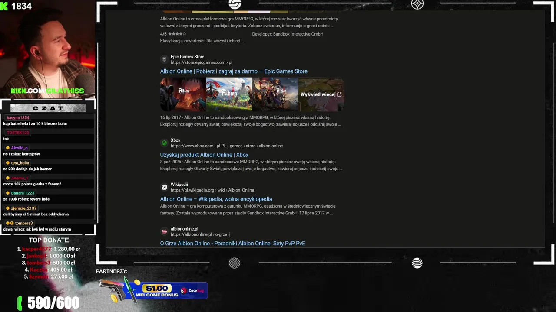Click message 'może 10k points gierka z fanem?'
Screen dimensions: 556x312
point(32,184)
